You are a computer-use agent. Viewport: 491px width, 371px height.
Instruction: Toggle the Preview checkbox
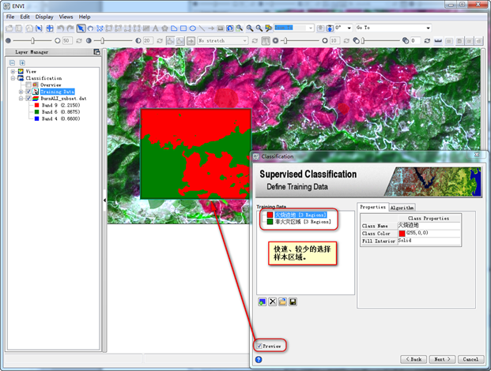(259, 346)
